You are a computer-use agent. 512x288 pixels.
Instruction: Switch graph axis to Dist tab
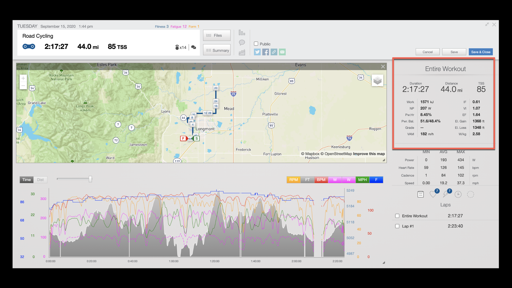click(40, 180)
